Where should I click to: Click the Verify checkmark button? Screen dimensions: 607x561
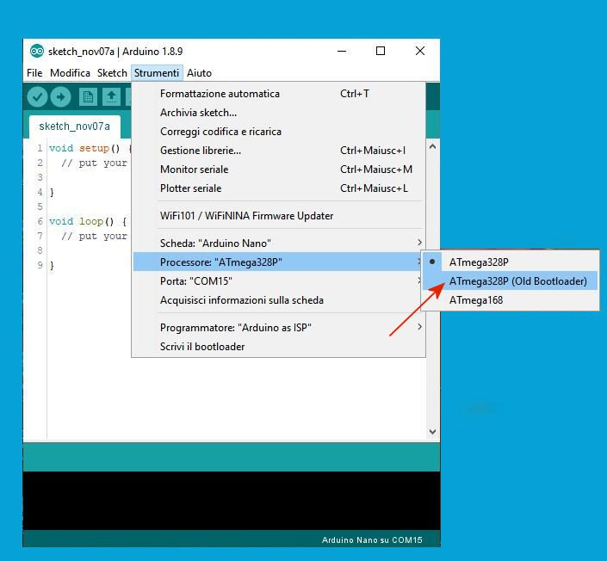(37, 97)
